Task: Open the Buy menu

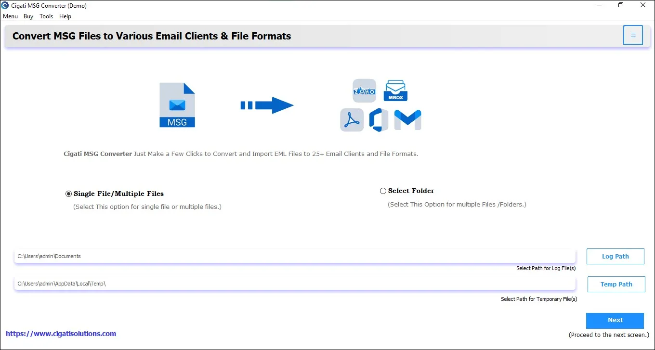Action: coord(28,16)
